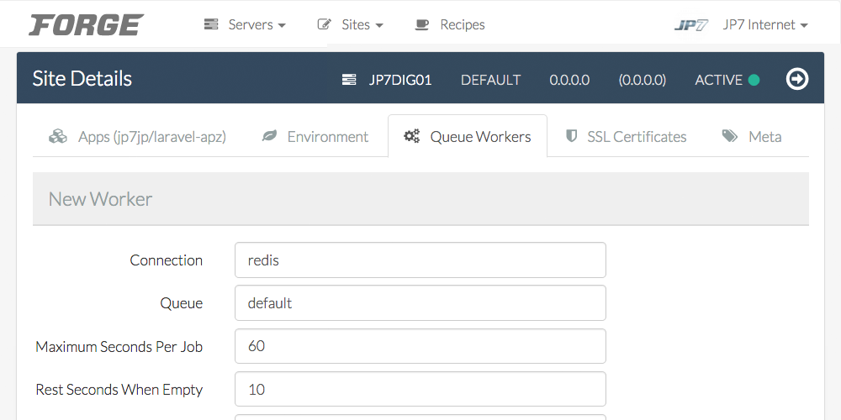Viewport: 841px width, 420px height.
Task: Open the Sites dropdown menu
Action: (362, 24)
